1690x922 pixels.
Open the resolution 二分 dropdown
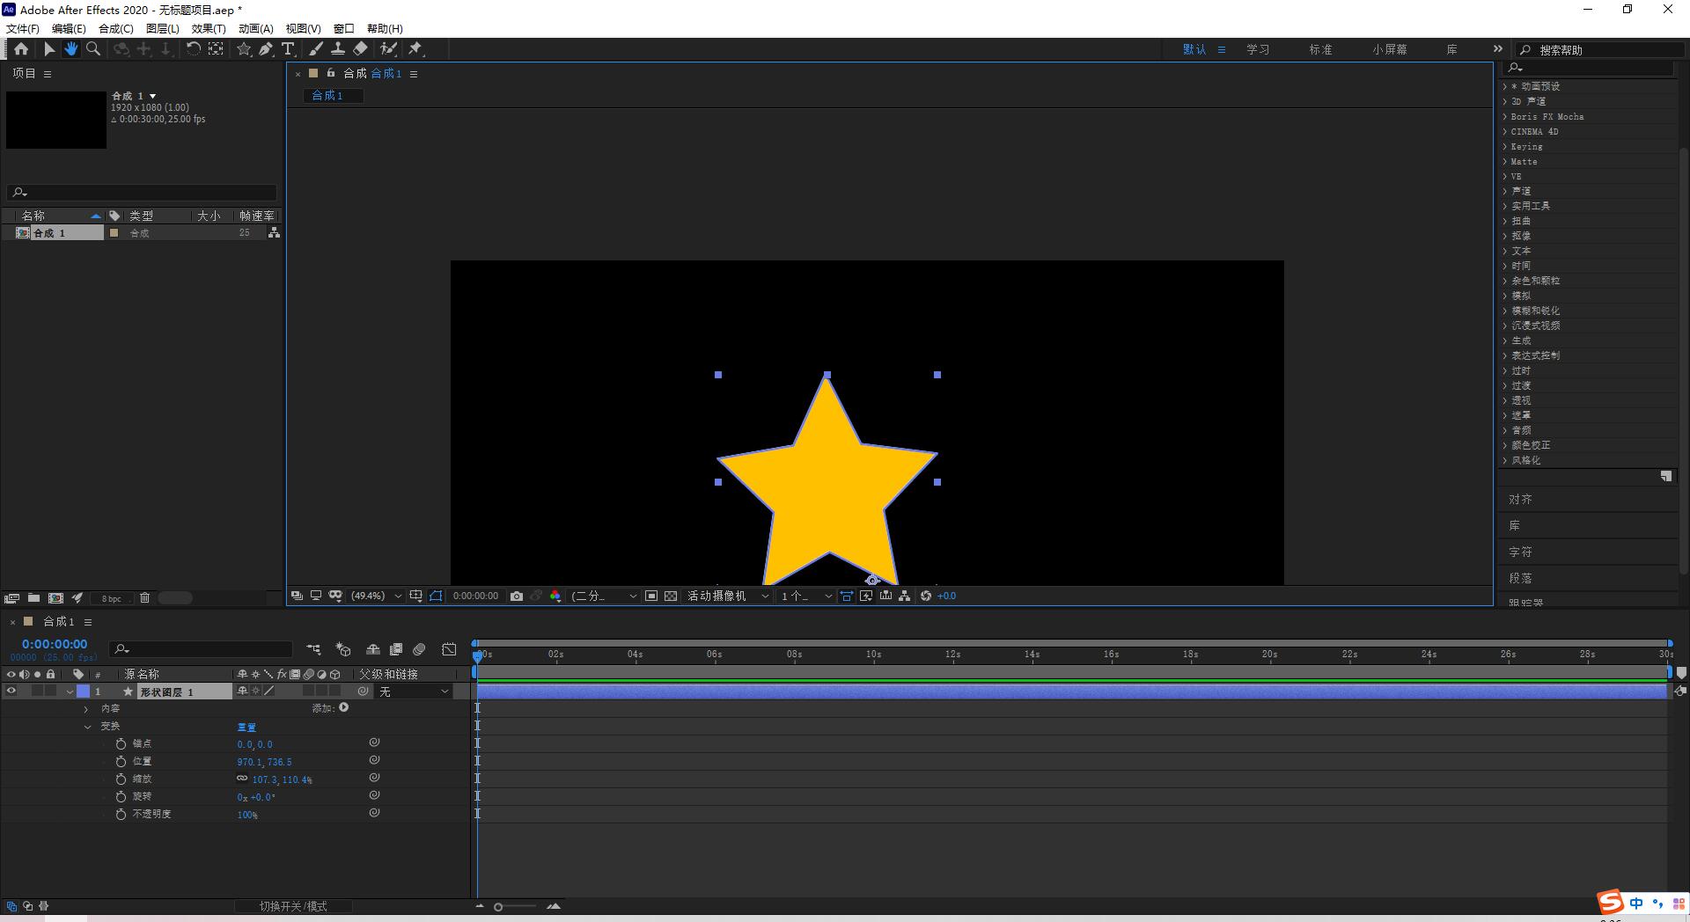[604, 596]
